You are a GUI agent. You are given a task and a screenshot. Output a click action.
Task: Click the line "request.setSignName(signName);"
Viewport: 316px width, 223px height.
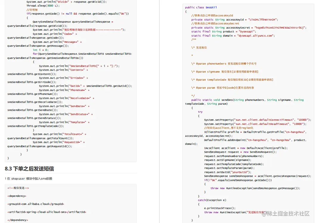[x=227, y=160]
